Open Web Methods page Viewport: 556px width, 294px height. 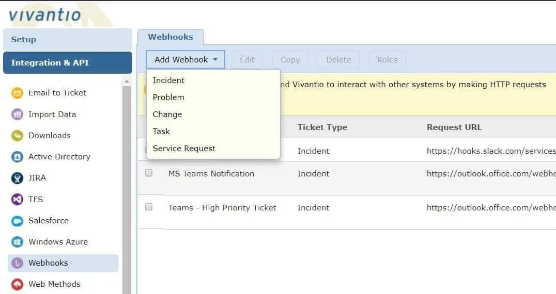pos(54,284)
